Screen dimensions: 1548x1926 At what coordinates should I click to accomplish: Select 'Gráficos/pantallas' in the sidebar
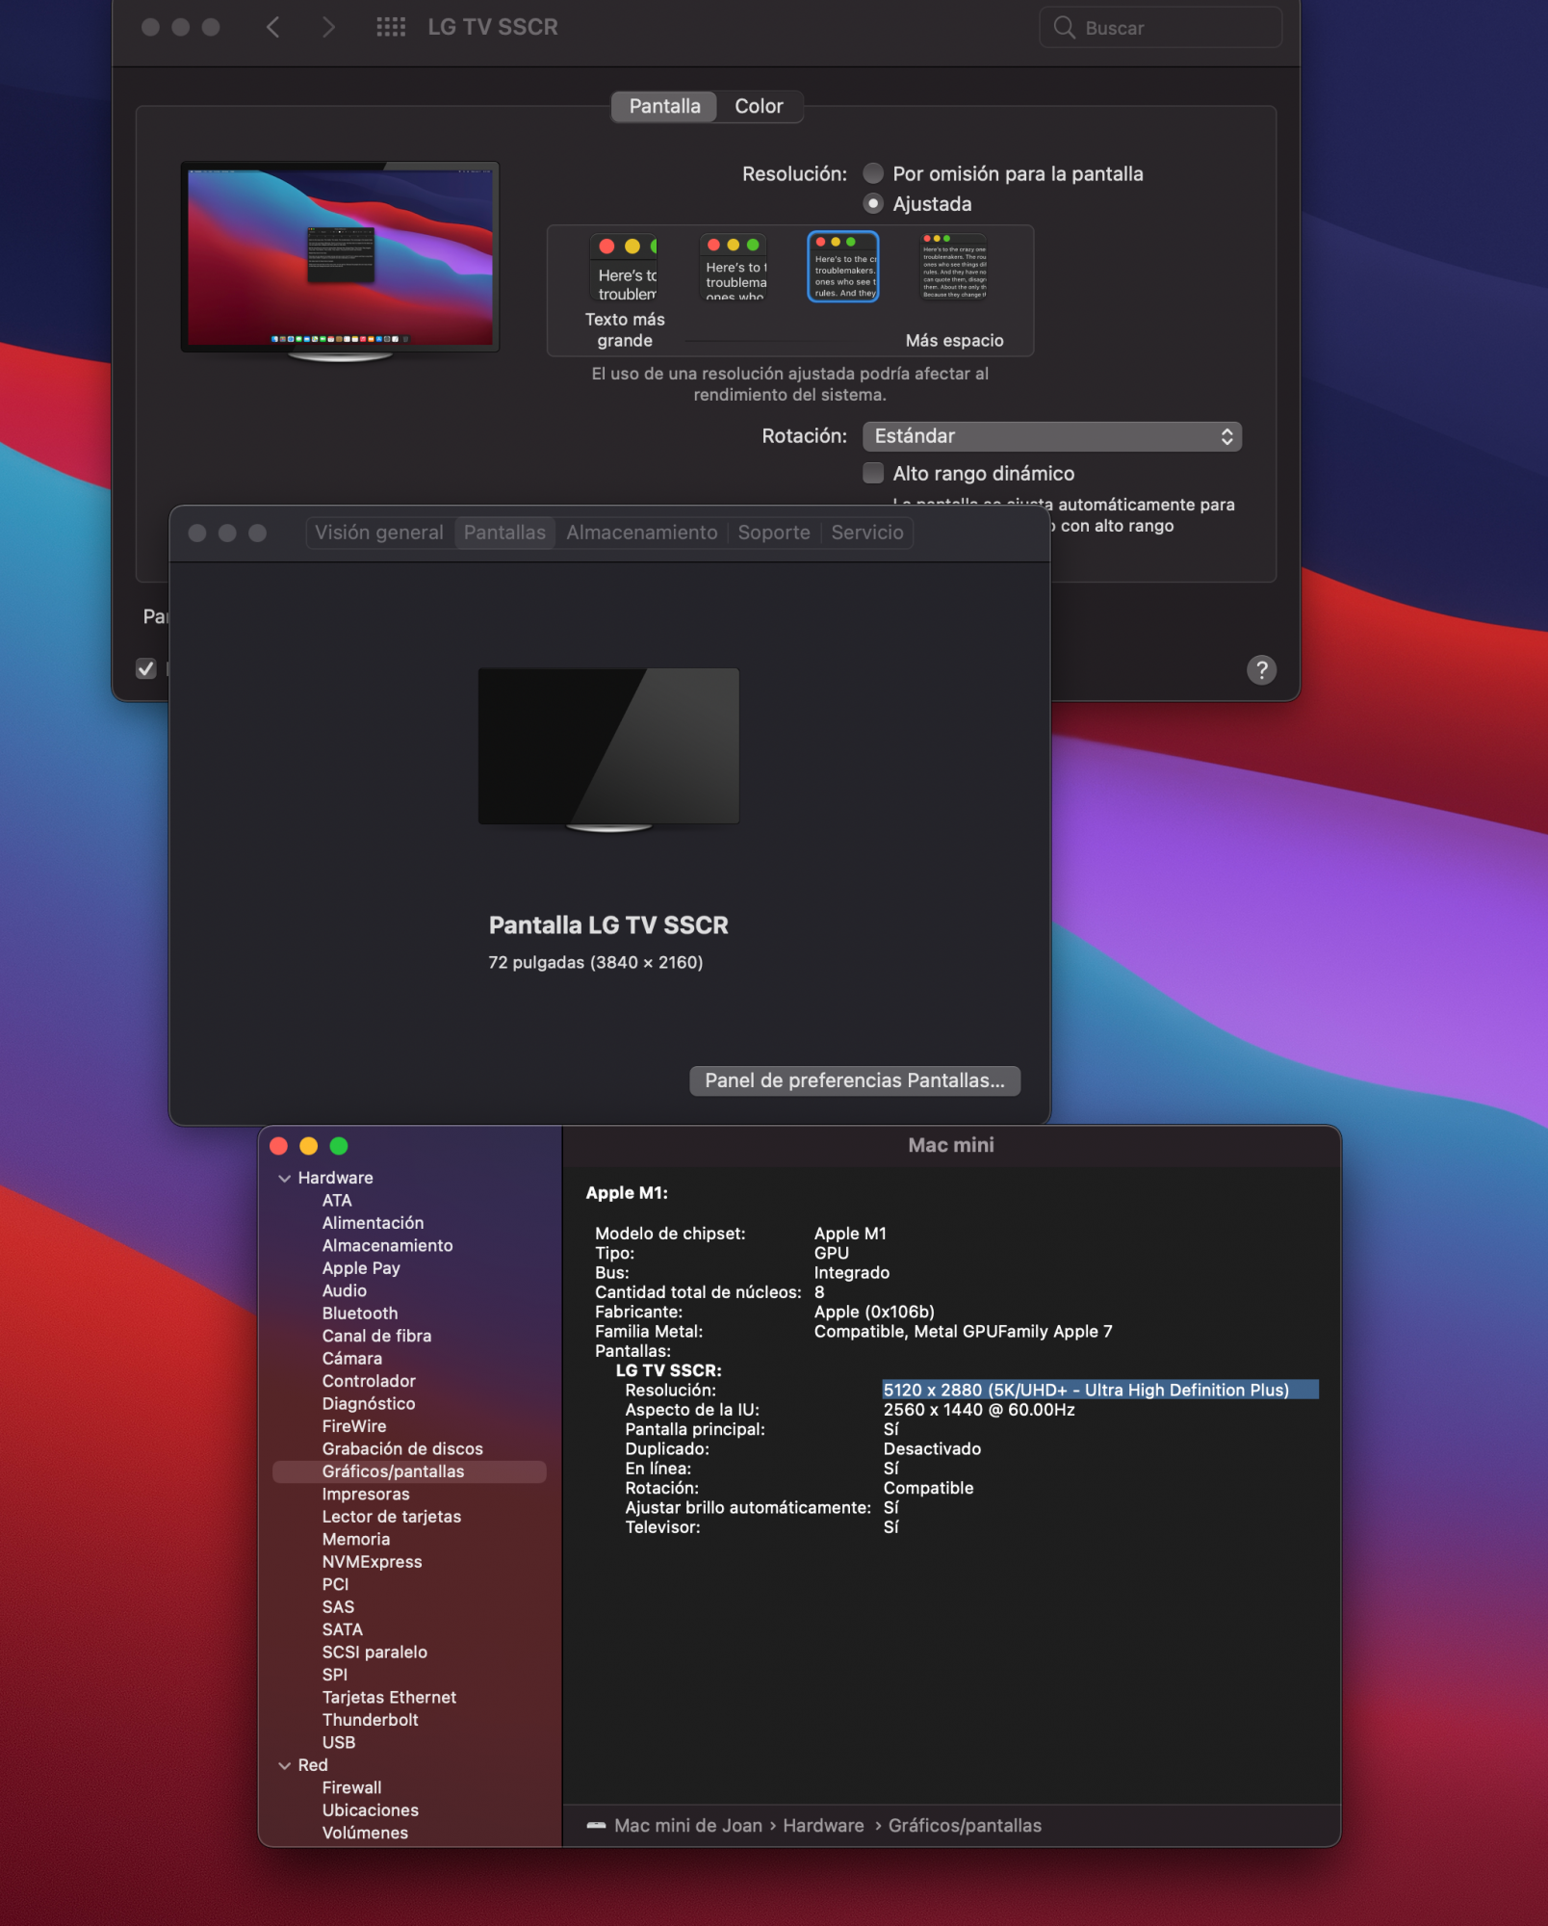(x=409, y=1471)
